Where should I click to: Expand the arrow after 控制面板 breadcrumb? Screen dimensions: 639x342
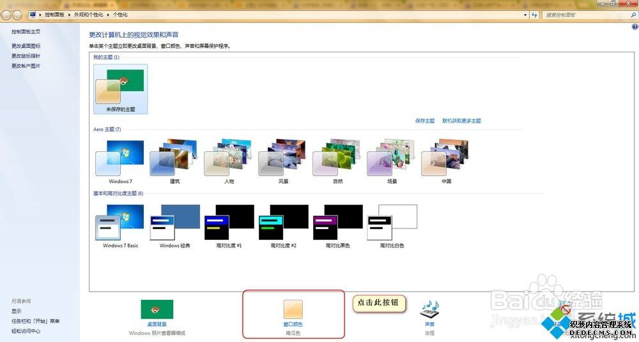click(x=69, y=15)
